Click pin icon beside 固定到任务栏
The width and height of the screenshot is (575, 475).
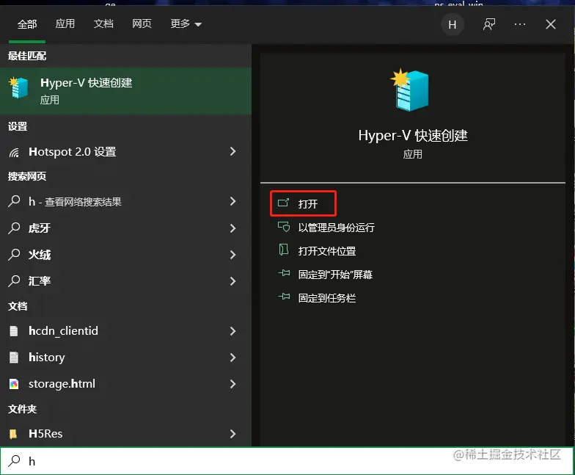(284, 297)
